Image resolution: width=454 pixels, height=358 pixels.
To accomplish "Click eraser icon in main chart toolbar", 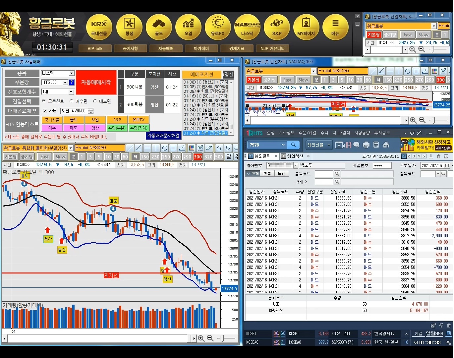I will [209, 148].
